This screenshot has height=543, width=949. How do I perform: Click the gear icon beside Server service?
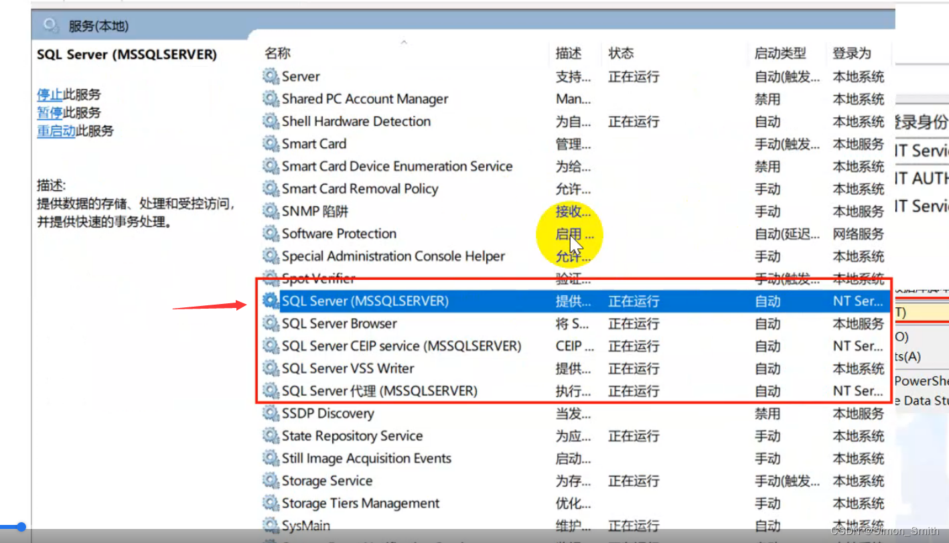coord(271,76)
